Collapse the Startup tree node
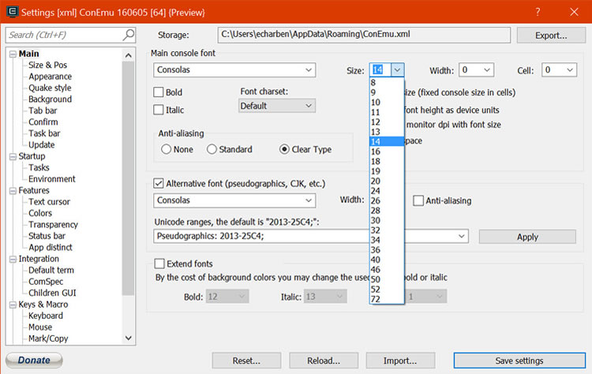Screen dimensions: 592x374 tap(13, 156)
